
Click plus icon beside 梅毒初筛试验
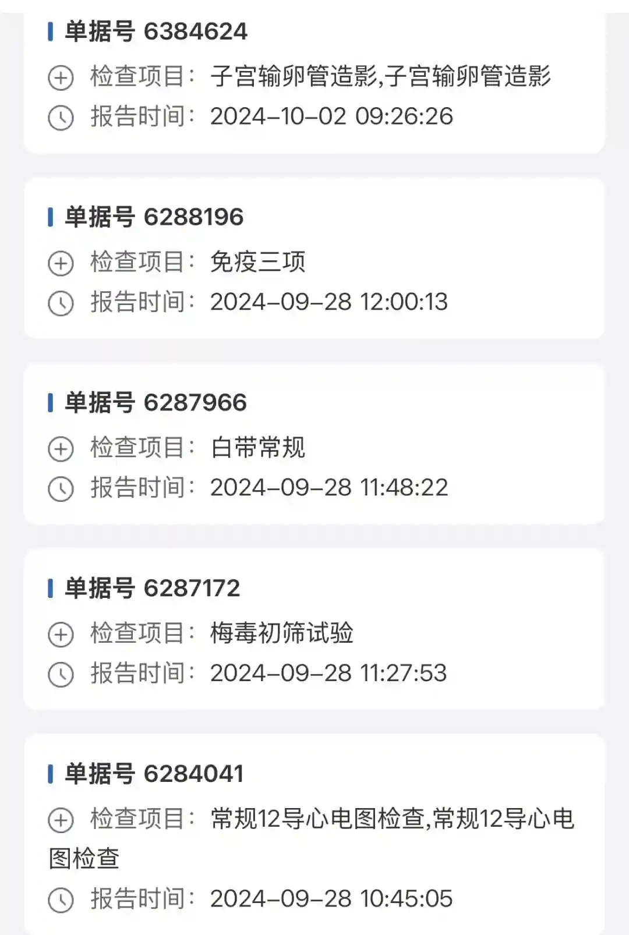(x=61, y=635)
